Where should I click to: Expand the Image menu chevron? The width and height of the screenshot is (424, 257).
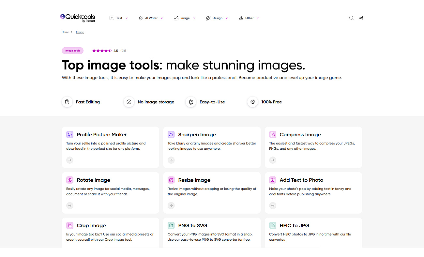point(194,18)
